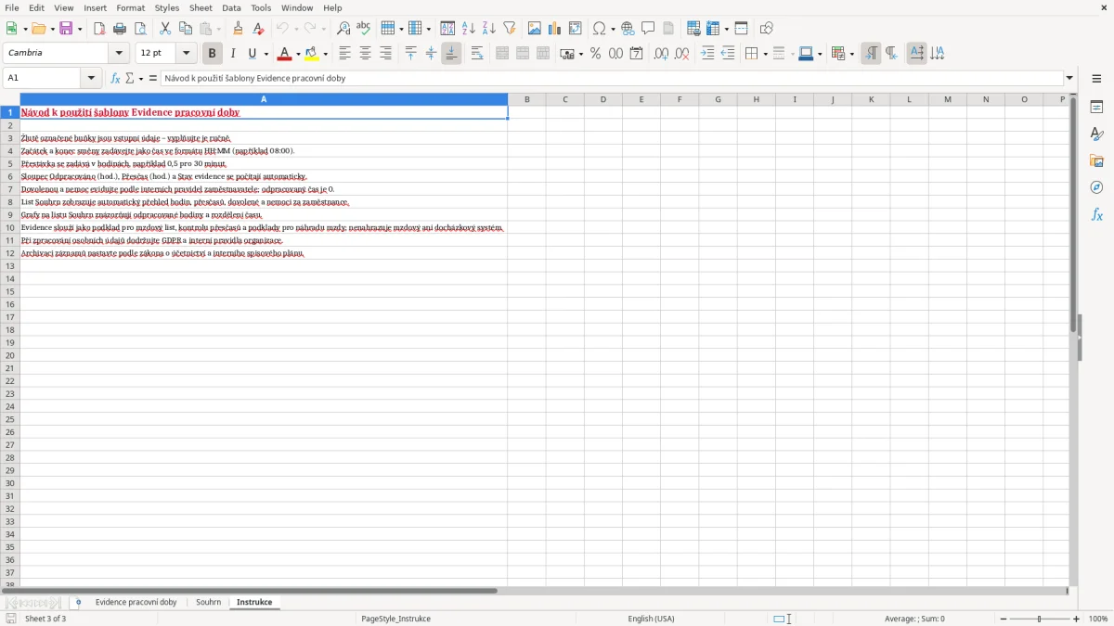Toggle Print Preview
The height and width of the screenshot is (626, 1114).
[140, 29]
